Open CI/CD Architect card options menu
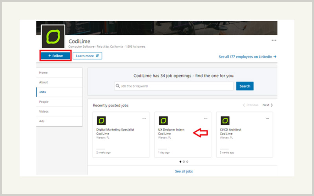This screenshot has height=196, width=314. [x=267, y=119]
